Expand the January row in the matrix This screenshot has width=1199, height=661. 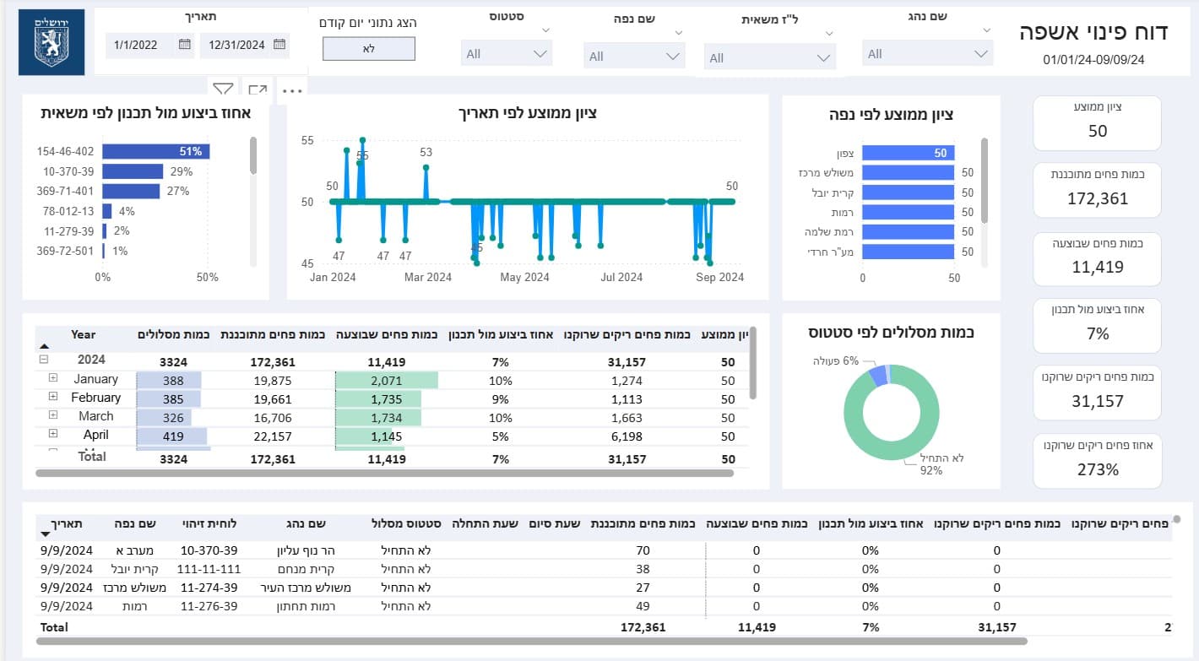[x=53, y=378]
